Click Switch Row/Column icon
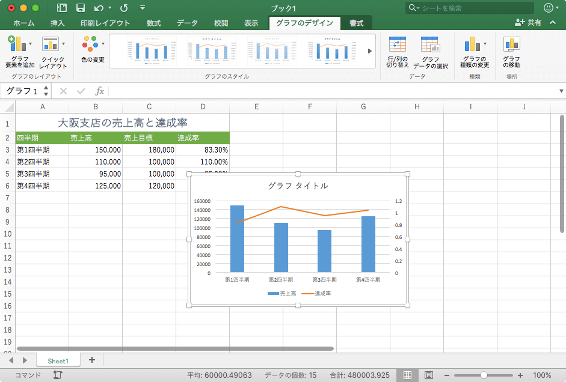 (398, 44)
